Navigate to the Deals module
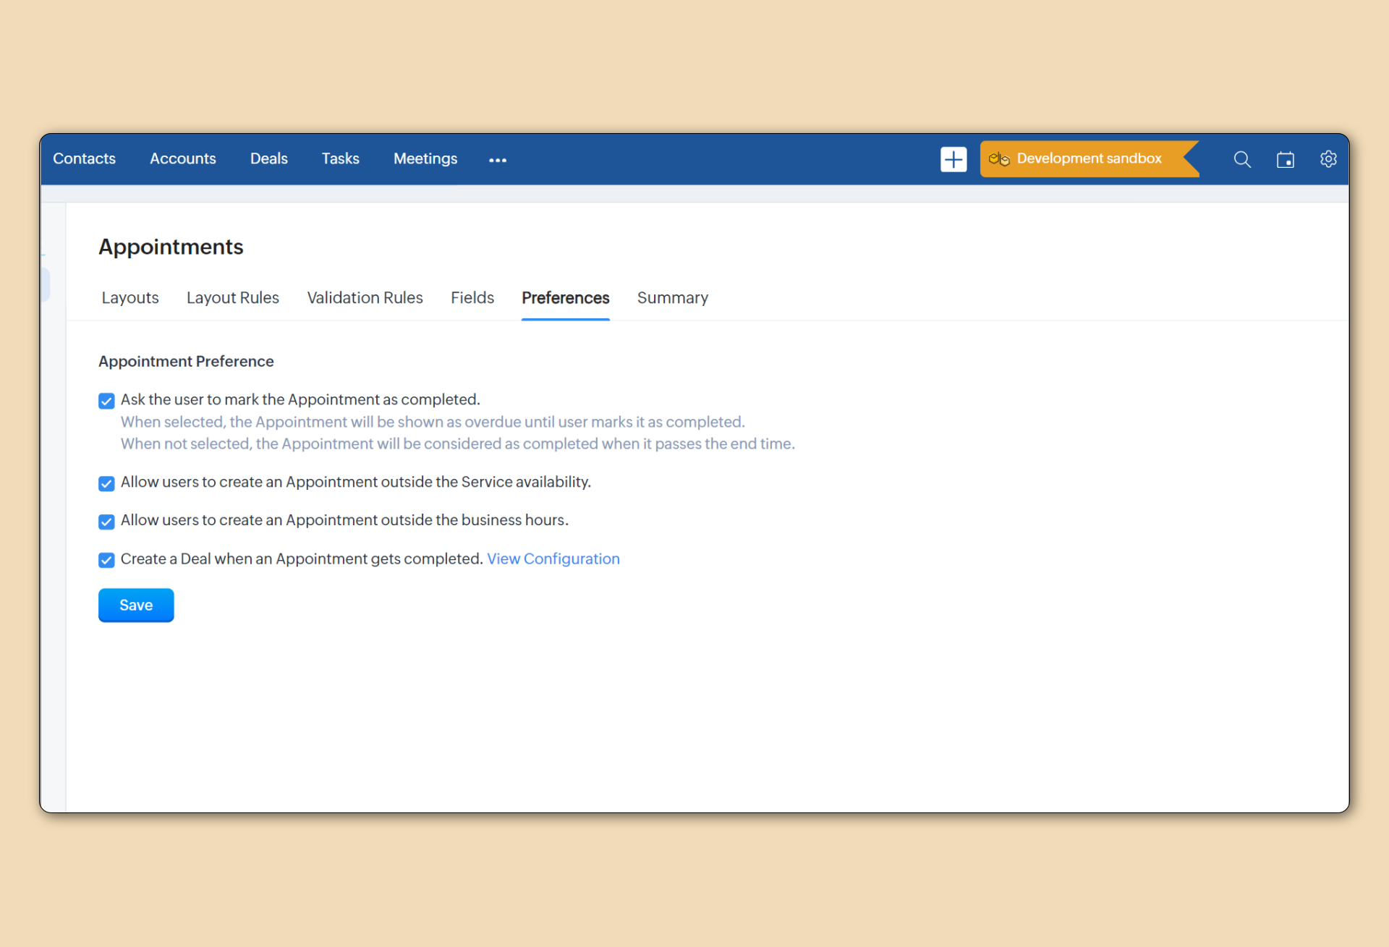Image resolution: width=1389 pixels, height=947 pixels. click(x=268, y=158)
